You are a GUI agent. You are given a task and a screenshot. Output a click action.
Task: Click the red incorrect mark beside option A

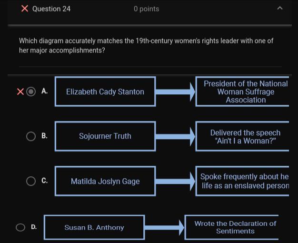[20, 91]
